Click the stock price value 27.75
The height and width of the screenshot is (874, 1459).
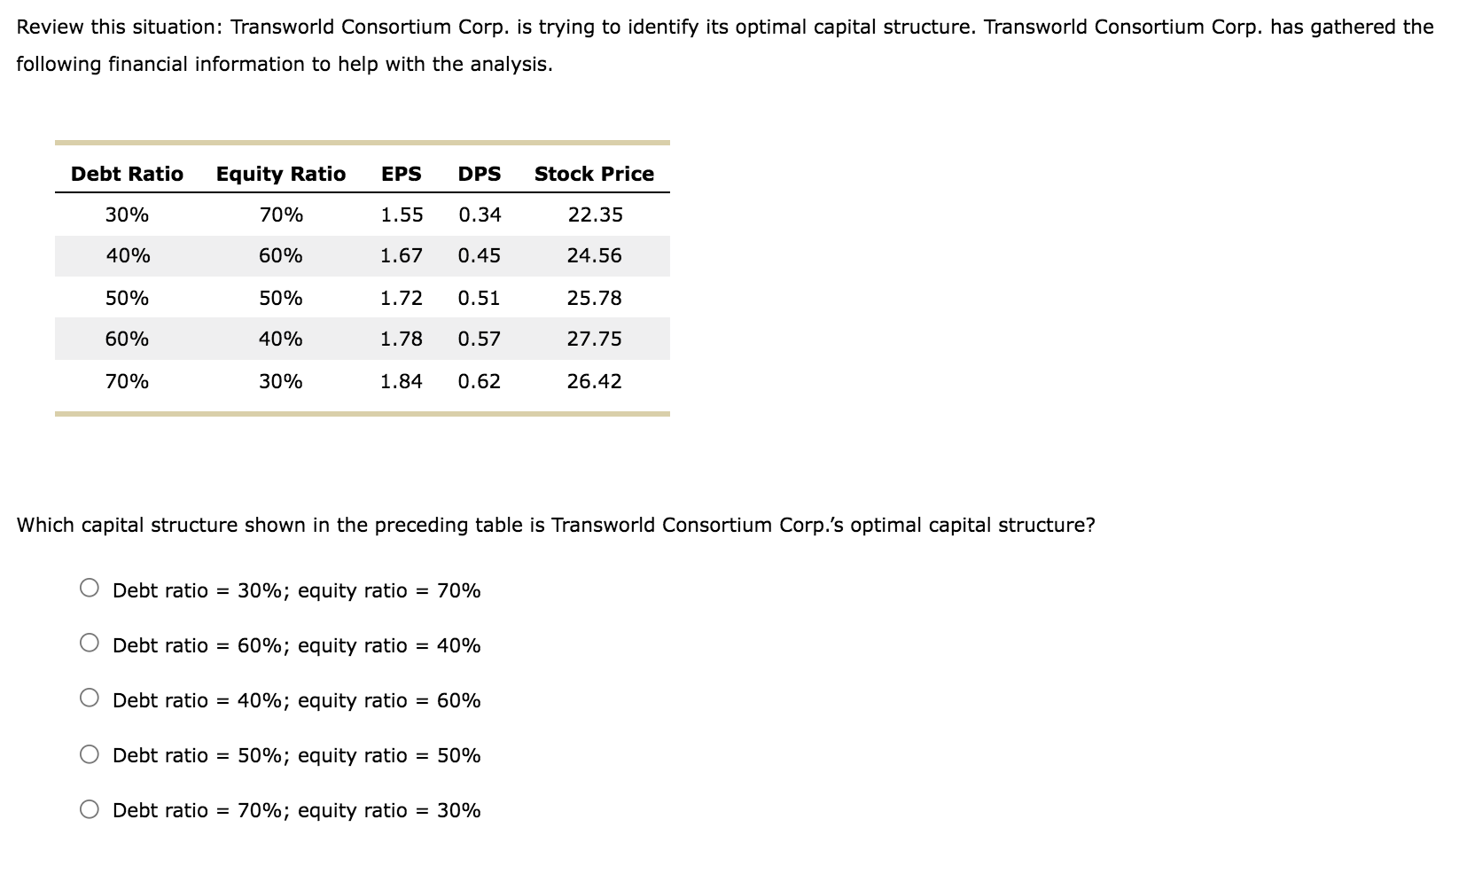(x=595, y=338)
